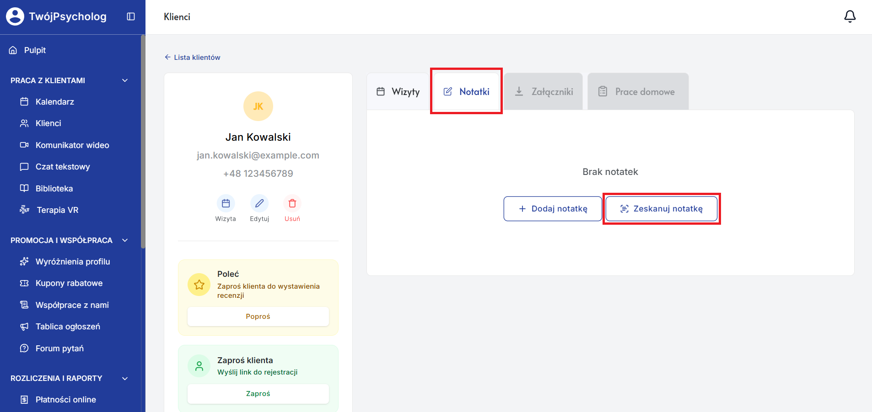Collapse PROMOCJA I WSPÓŁPRACA section chevron
This screenshot has height=412, width=872.
coord(125,240)
